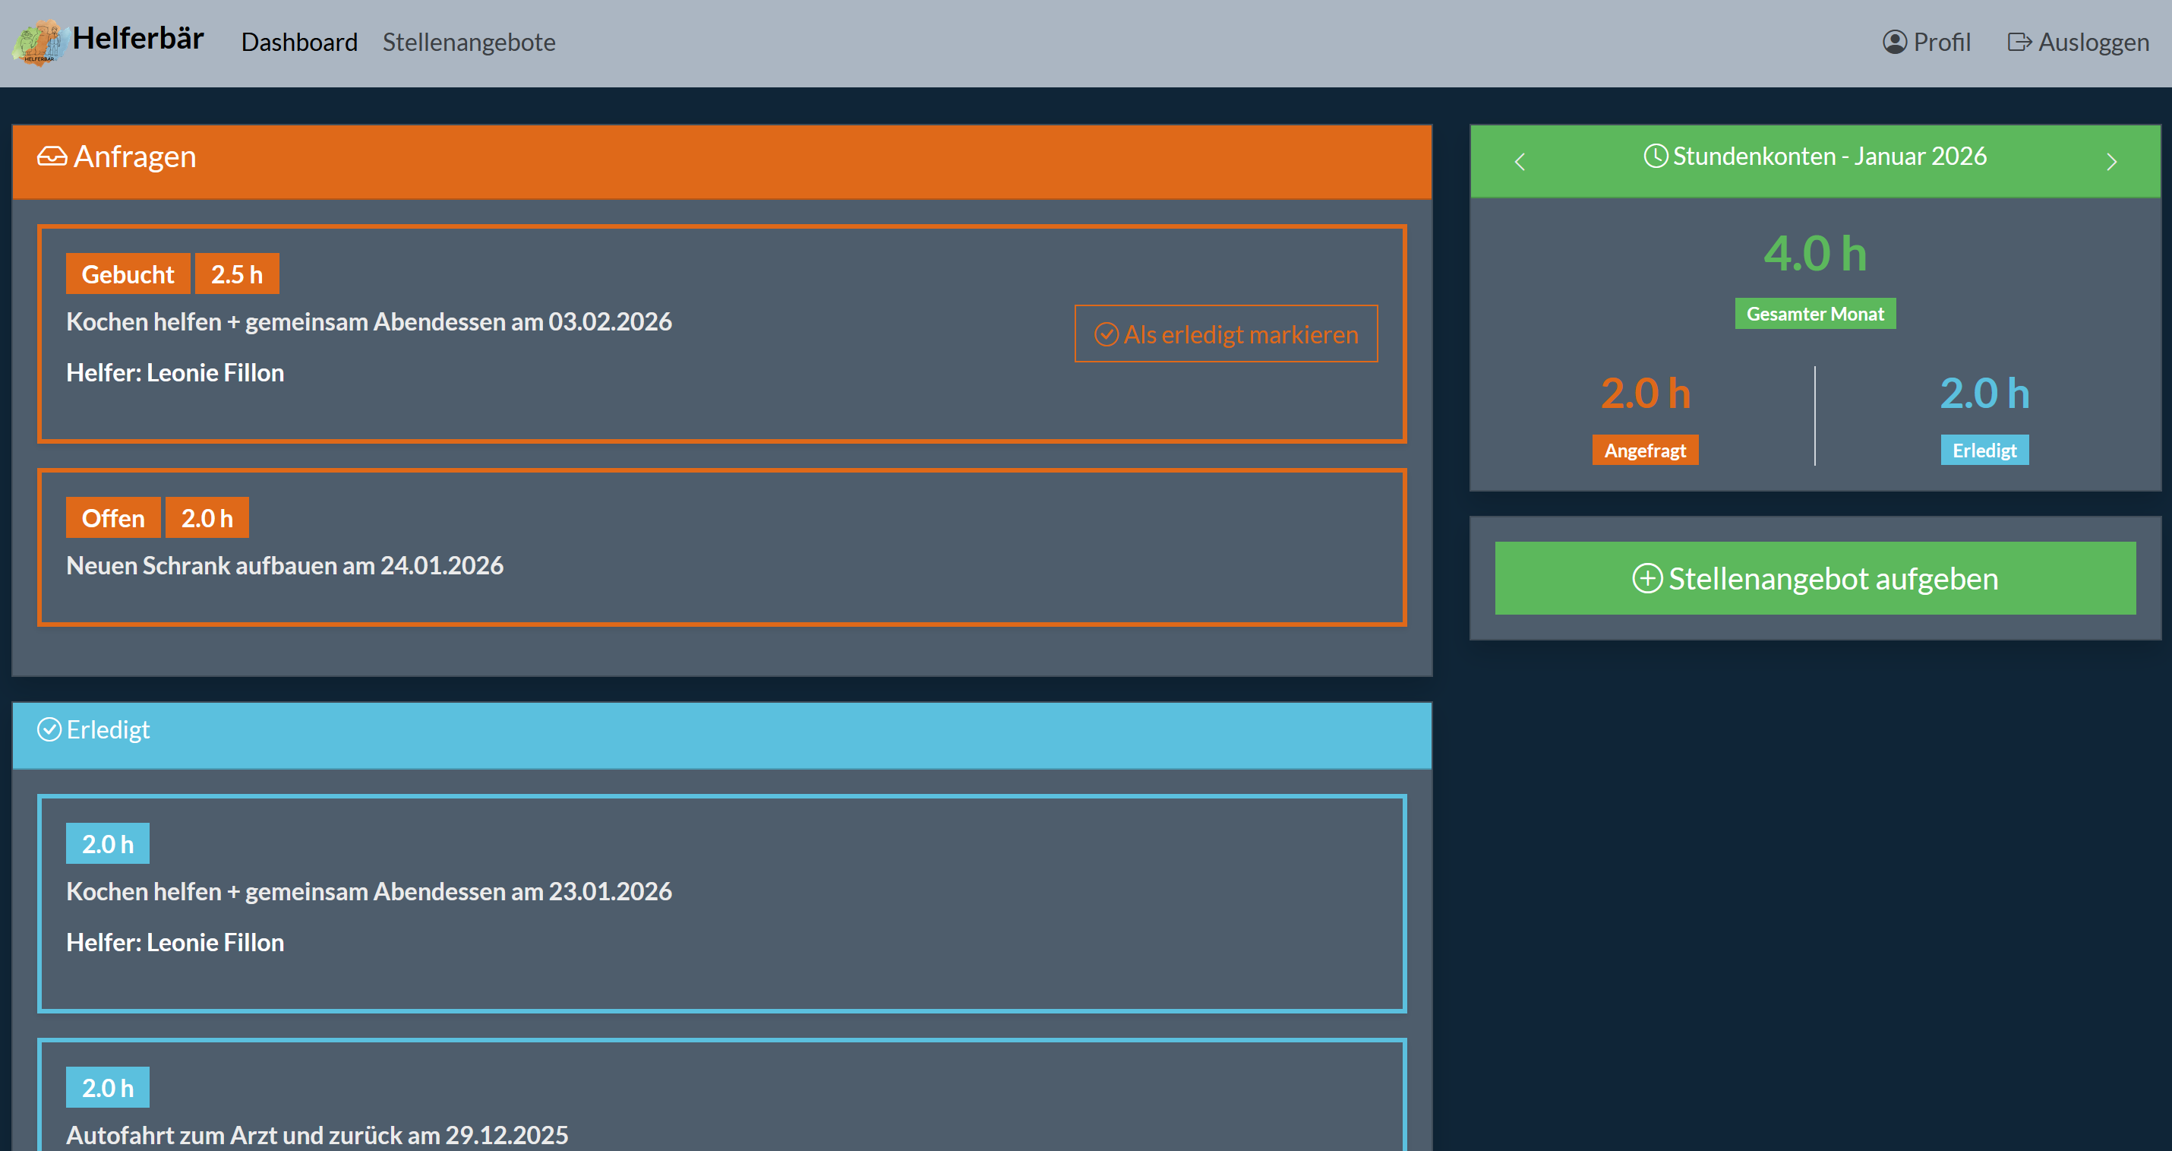The image size is (2172, 1151).
Task: Click the clock icon beside Stundenkonten
Action: [x=1655, y=156]
